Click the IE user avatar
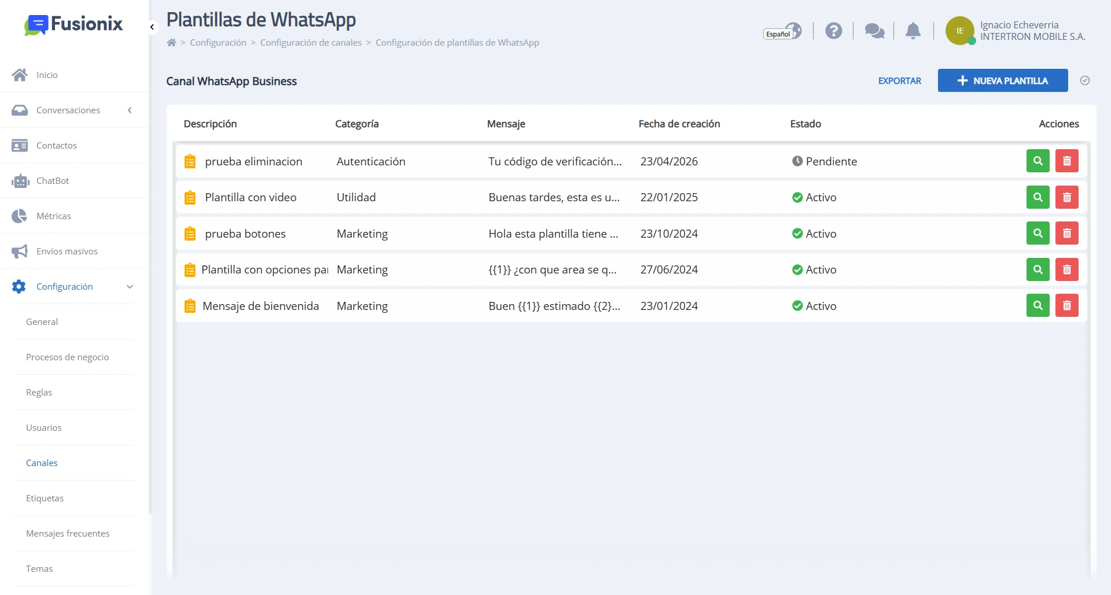This screenshot has height=595, width=1111. (960, 31)
